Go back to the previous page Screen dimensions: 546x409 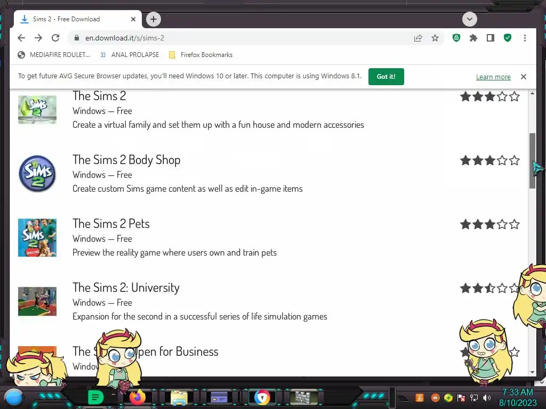click(x=21, y=38)
